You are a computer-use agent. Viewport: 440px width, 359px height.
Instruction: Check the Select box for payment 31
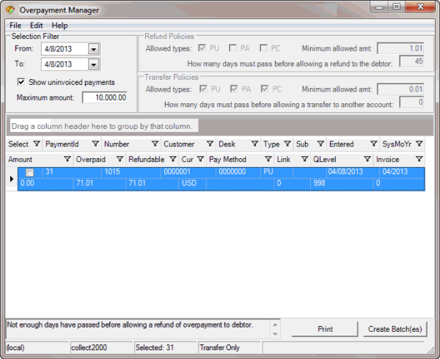click(30, 173)
